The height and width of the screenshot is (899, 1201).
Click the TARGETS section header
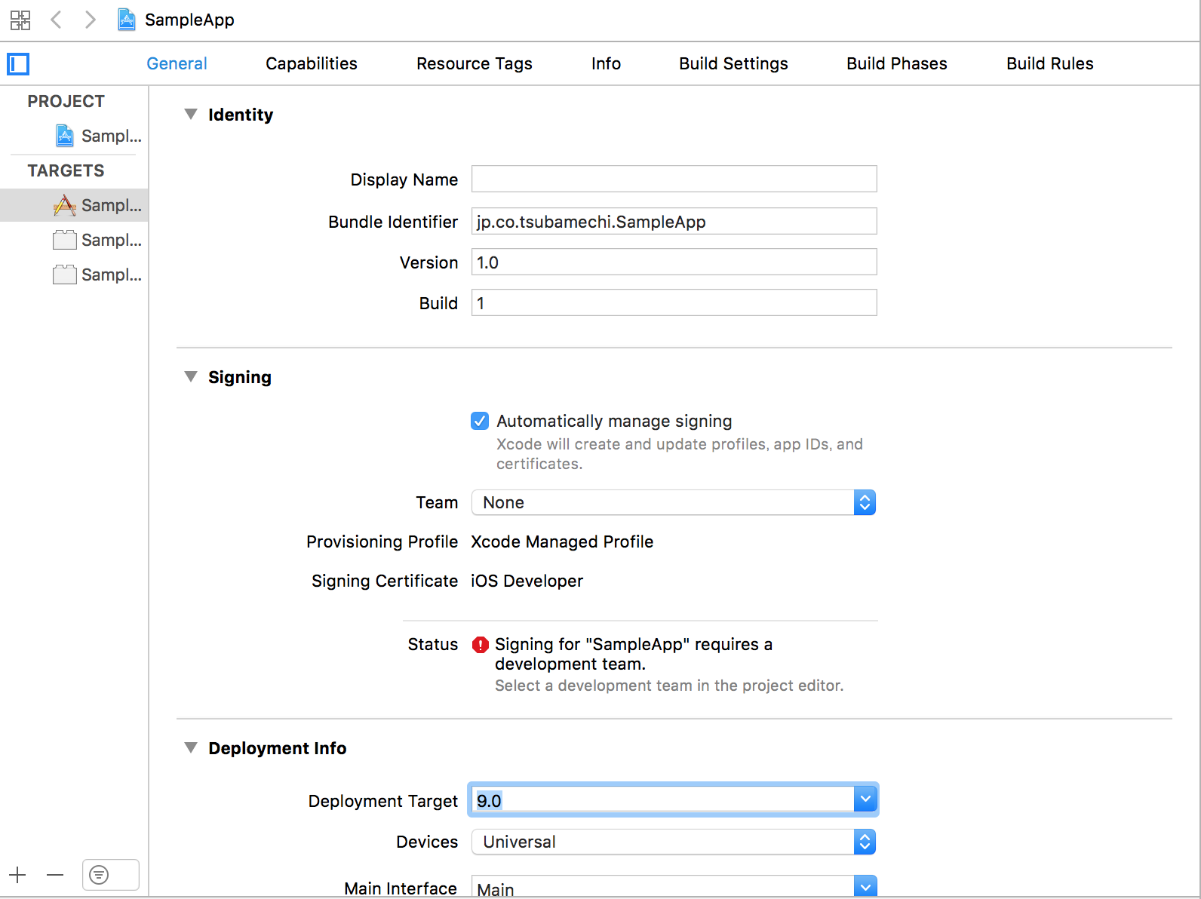click(66, 170)
